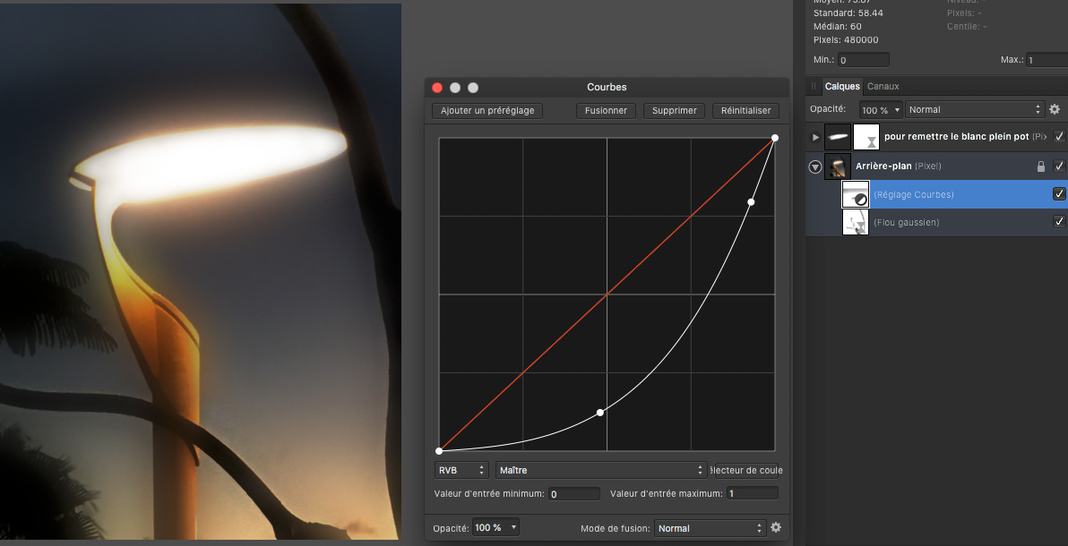This screenshot has width=1068, height=546.
Task: Click the Calques panel grip handle
Action: (x=814, y=87)
